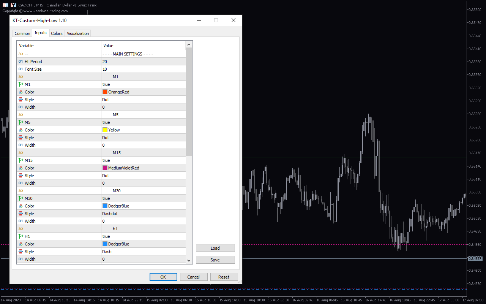Click the Style icon under M5
Screen dimensions: 486x304
(21, 138)
